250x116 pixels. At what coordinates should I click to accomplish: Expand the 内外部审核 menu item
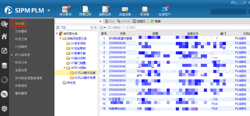click(12, 55)
